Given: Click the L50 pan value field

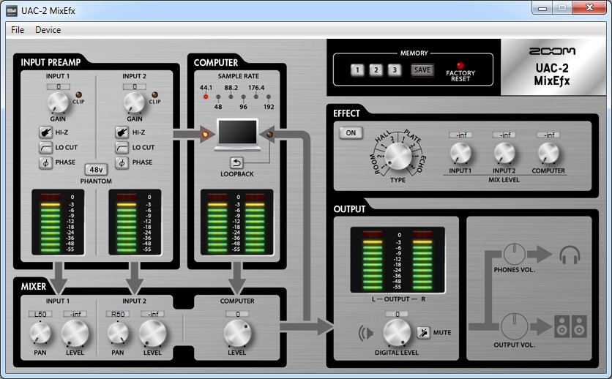Looking at the screenshot, I should 40,314.
